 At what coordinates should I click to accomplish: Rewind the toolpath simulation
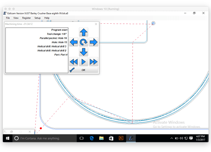[74, 62]
